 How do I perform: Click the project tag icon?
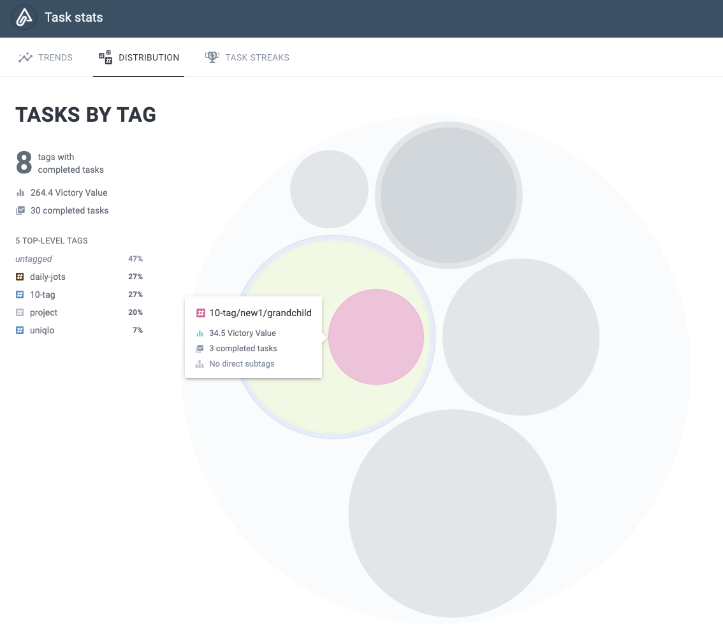point(20,312)
